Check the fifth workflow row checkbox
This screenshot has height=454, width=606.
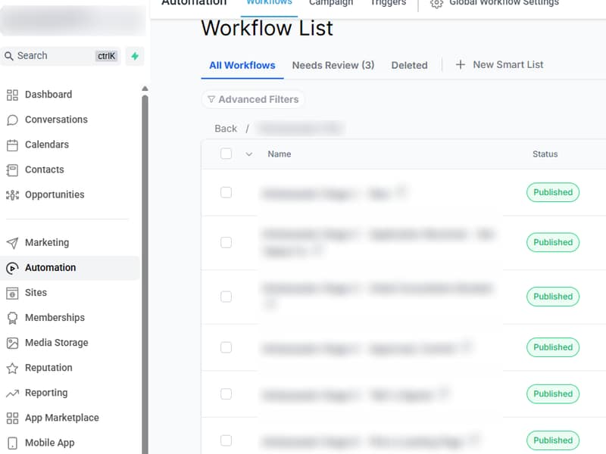click(226, 393)
